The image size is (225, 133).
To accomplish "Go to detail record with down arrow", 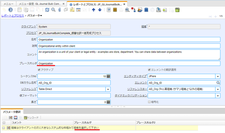I will coord(100,10).
